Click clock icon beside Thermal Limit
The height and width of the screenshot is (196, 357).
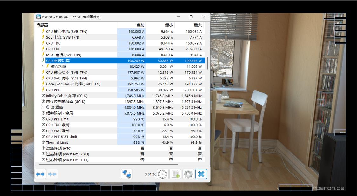43,142
